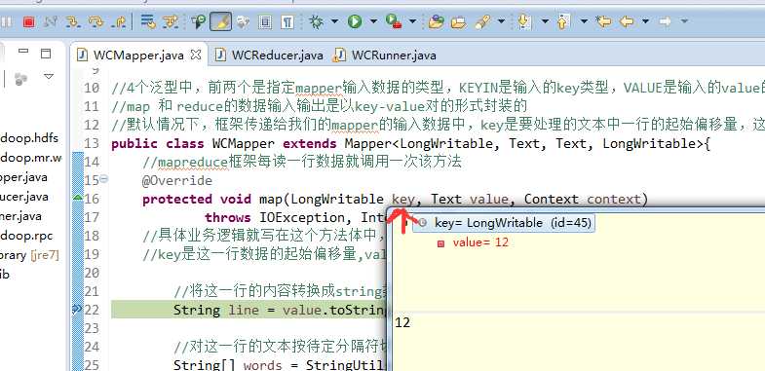This screenshot has width=765, height=371.
Task: Click the '@Override' annotation text
Action: (177, 181)
